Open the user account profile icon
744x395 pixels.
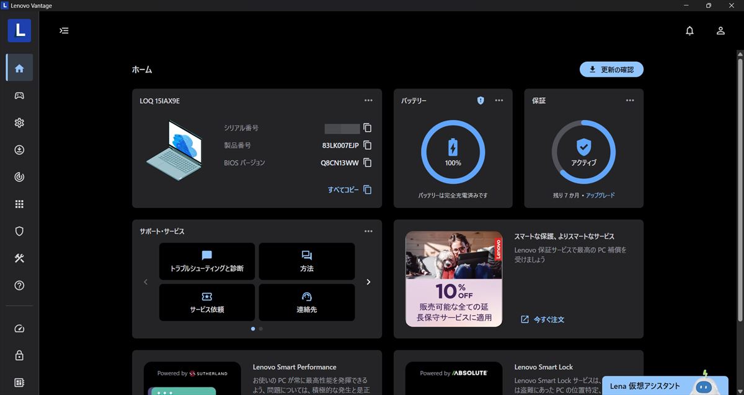[x=720, y=30]
